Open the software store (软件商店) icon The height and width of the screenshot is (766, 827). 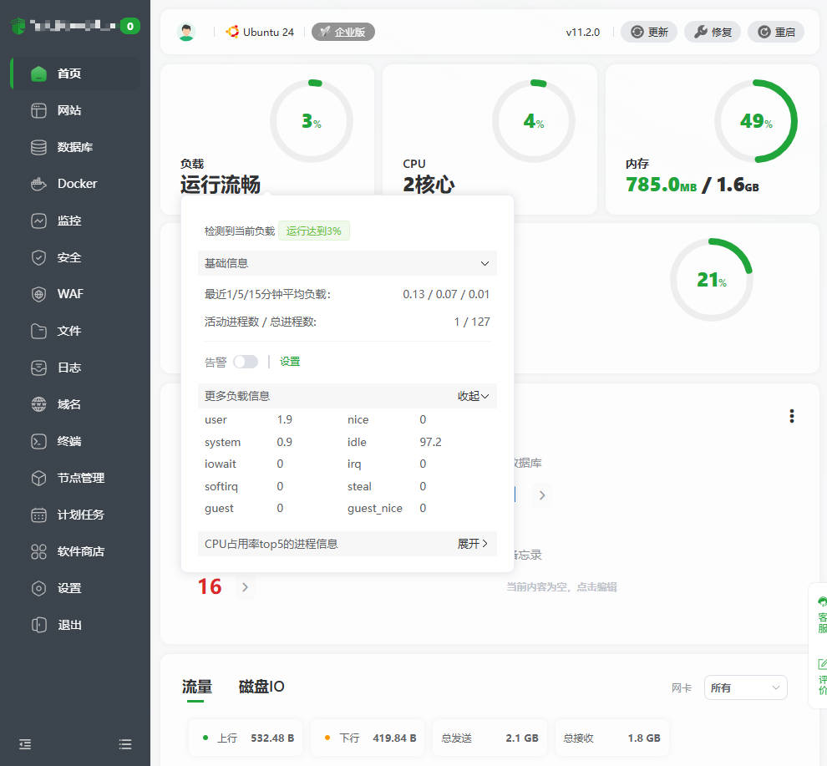pyautogui.click(x=38, y=551)
